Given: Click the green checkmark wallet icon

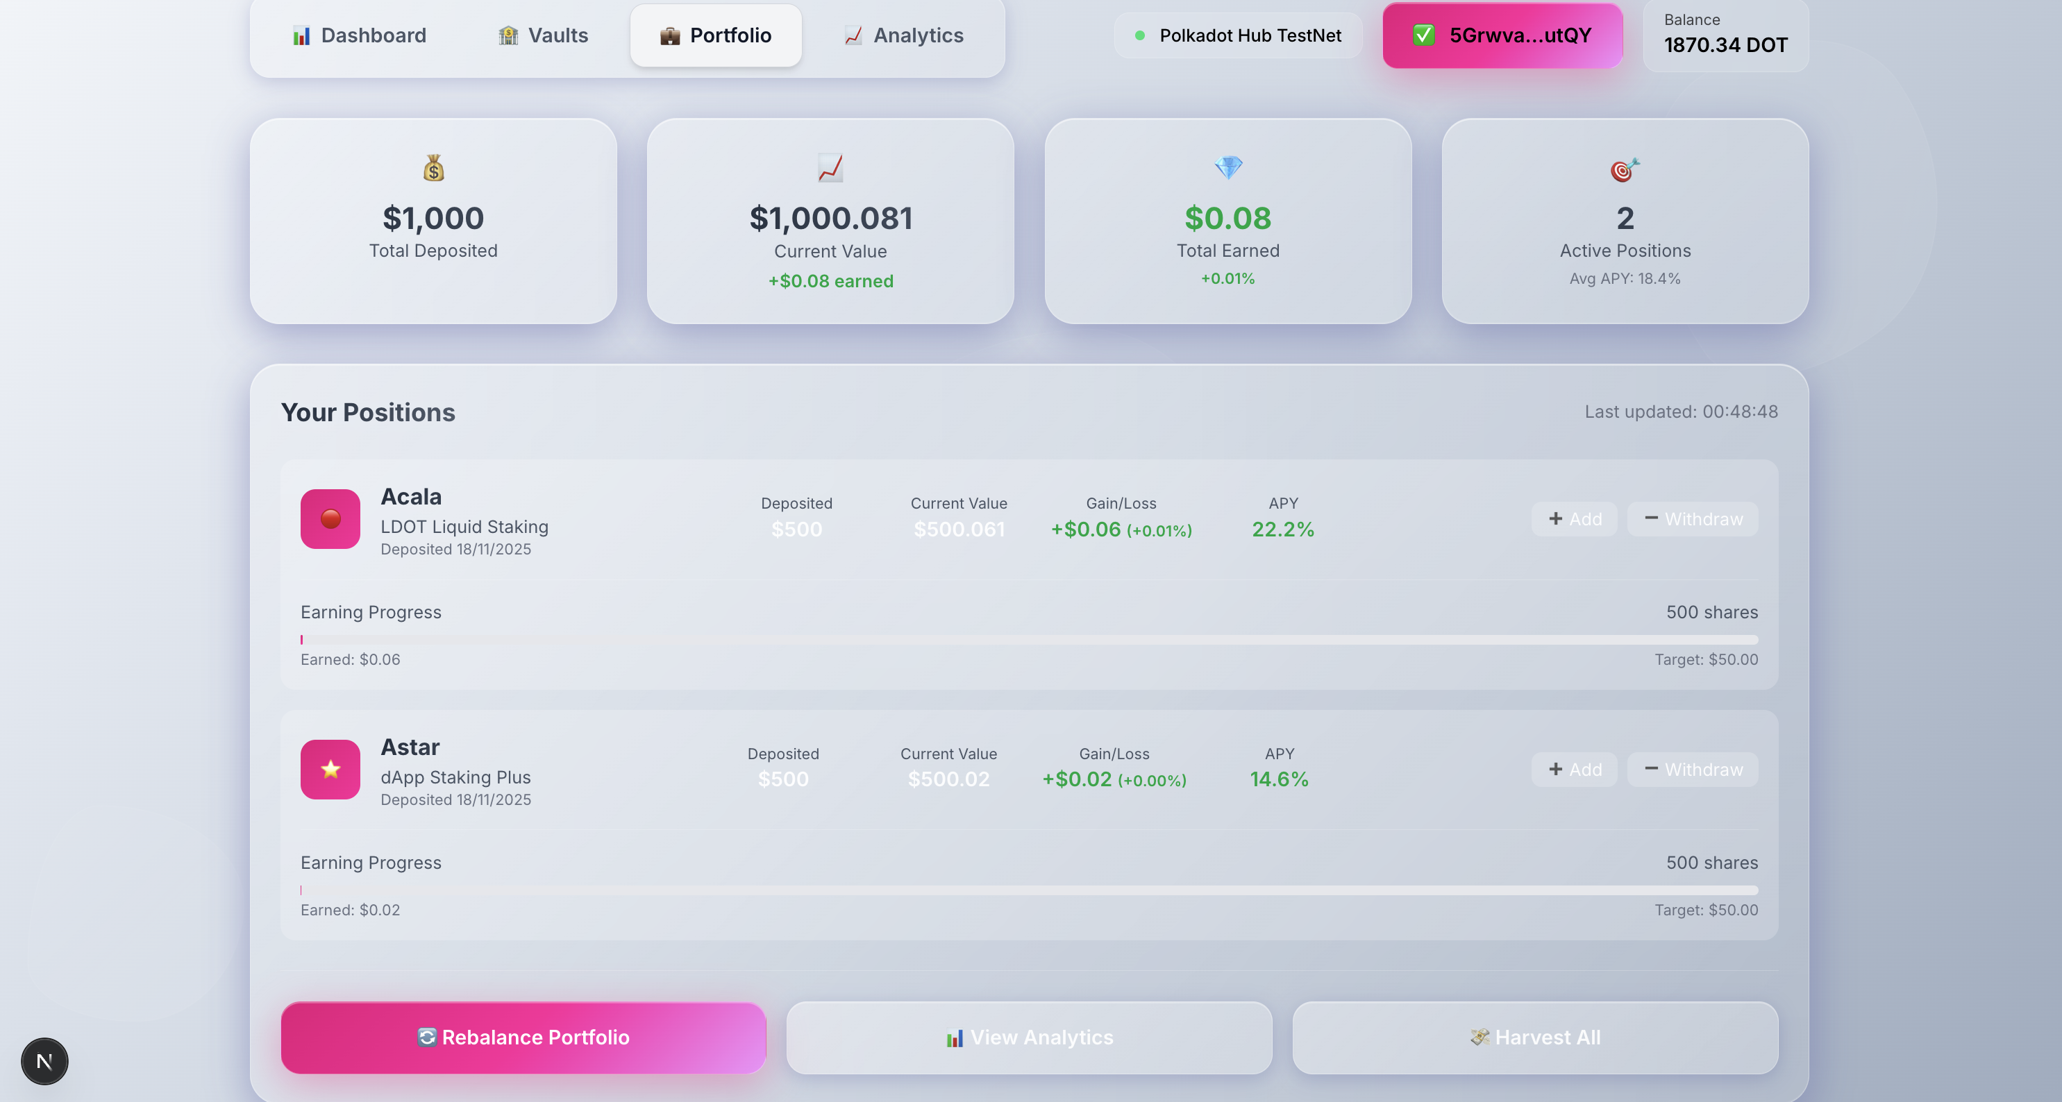Looking at the screenshot, I should point(1423,35).
